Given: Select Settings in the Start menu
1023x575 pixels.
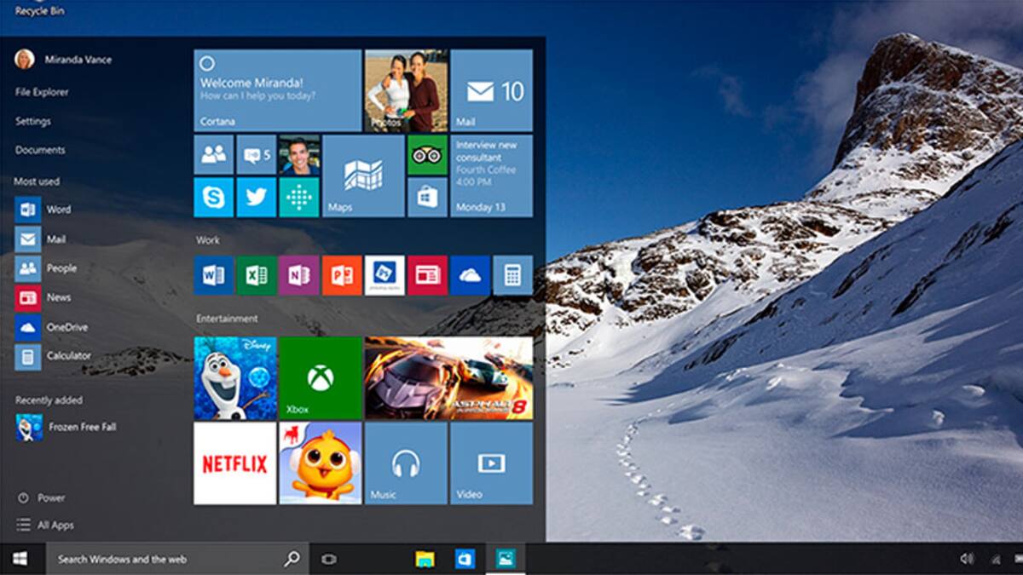Looking at the screenshot, I should point(33,121).
